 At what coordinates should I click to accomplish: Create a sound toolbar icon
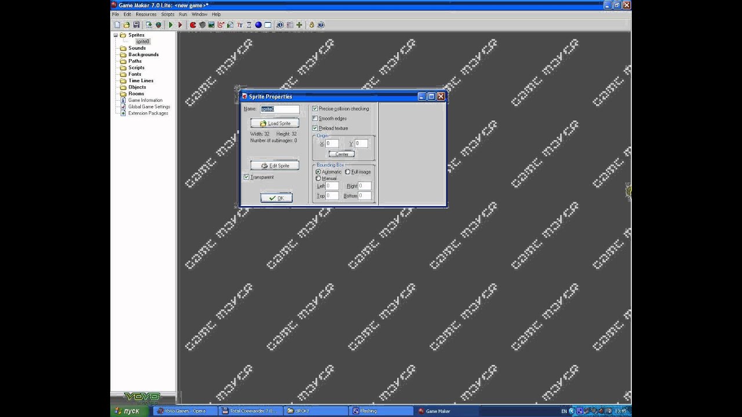pyautogui.click(x=202, y=25)
